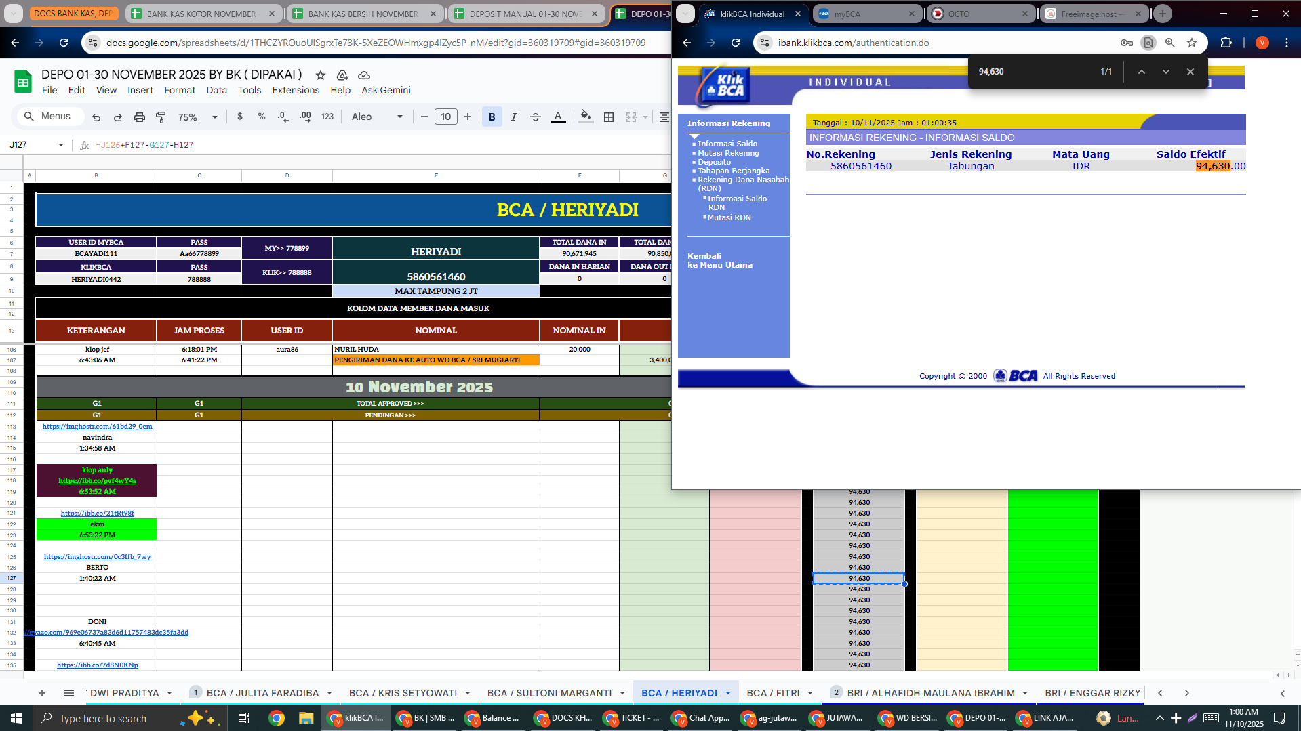Open the Windows Start menu

pos(16,718)
